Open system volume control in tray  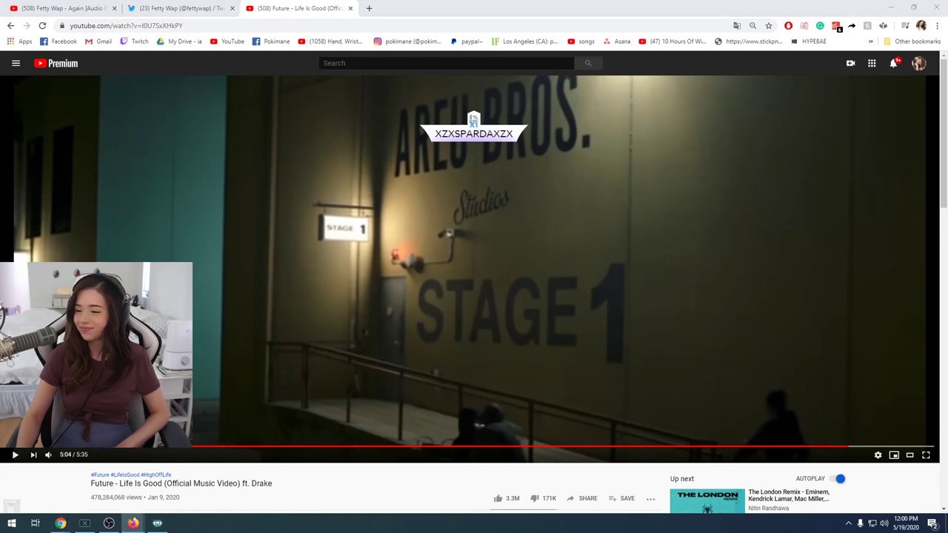pyautogui.click(x=884, y=523)
